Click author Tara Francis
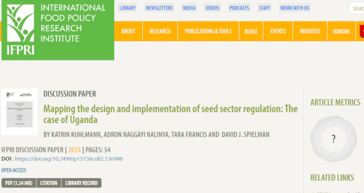This screenshot has width=364, height=193. click(x=189, y=135)
